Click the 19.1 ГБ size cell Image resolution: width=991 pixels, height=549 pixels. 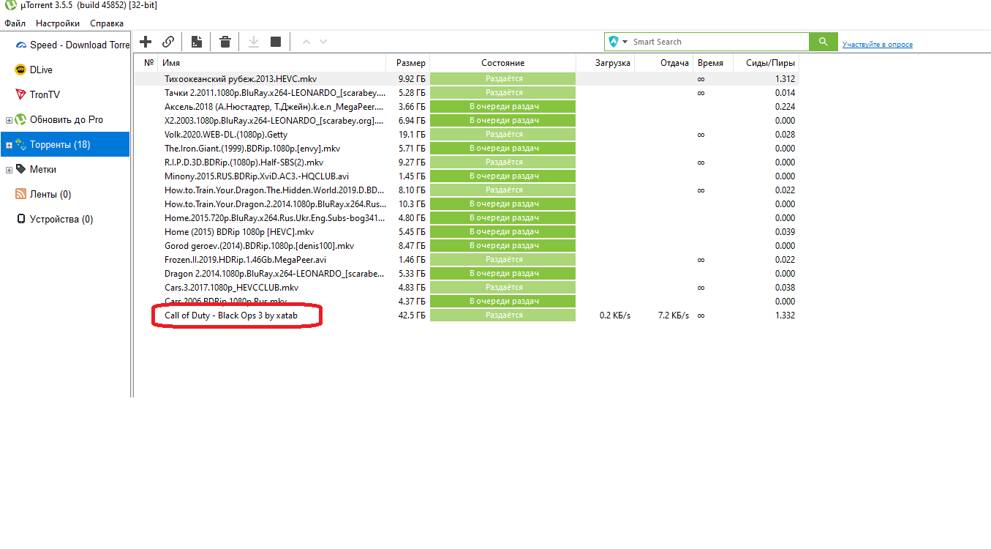[411, 134]
